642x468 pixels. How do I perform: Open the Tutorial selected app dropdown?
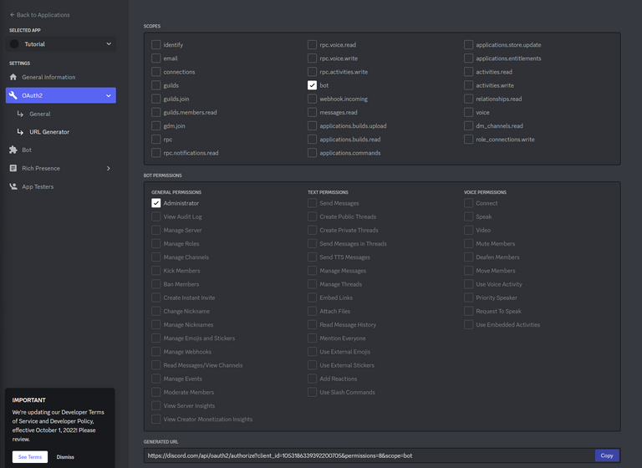point(61,44)
